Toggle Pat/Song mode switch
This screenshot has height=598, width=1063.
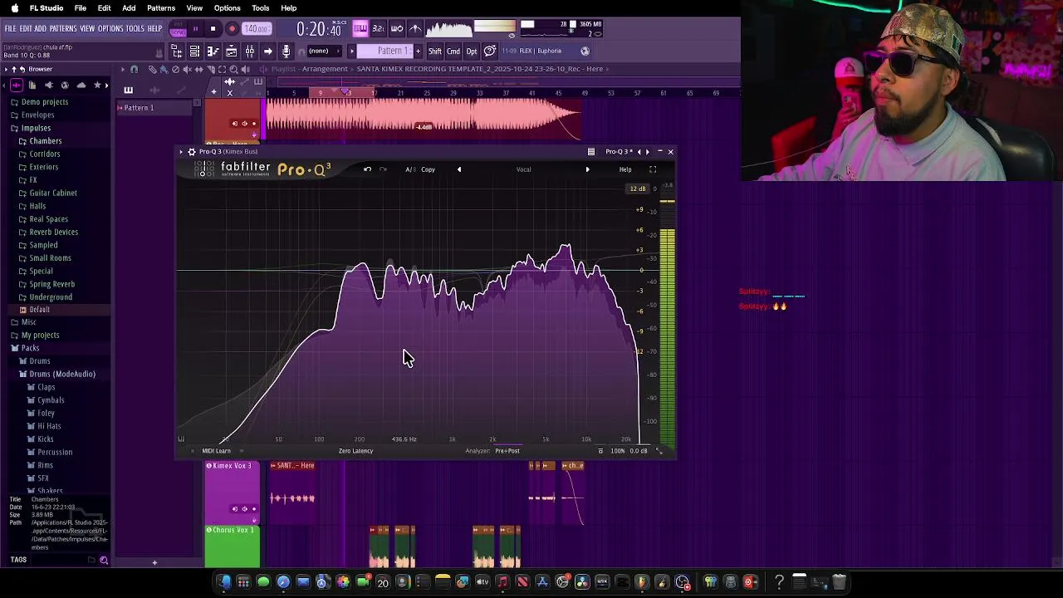pyautogui.click(x=177, y=29)
